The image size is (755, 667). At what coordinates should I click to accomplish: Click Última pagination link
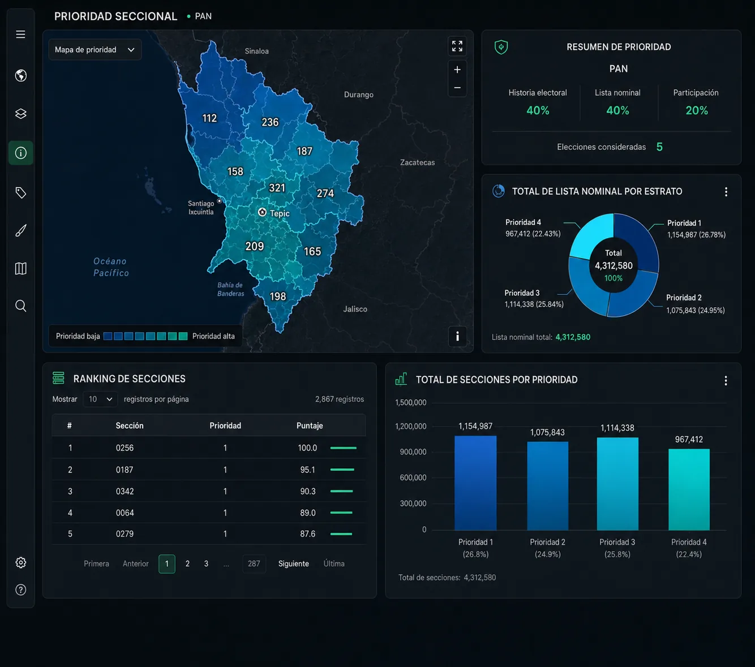pos(334,564)
